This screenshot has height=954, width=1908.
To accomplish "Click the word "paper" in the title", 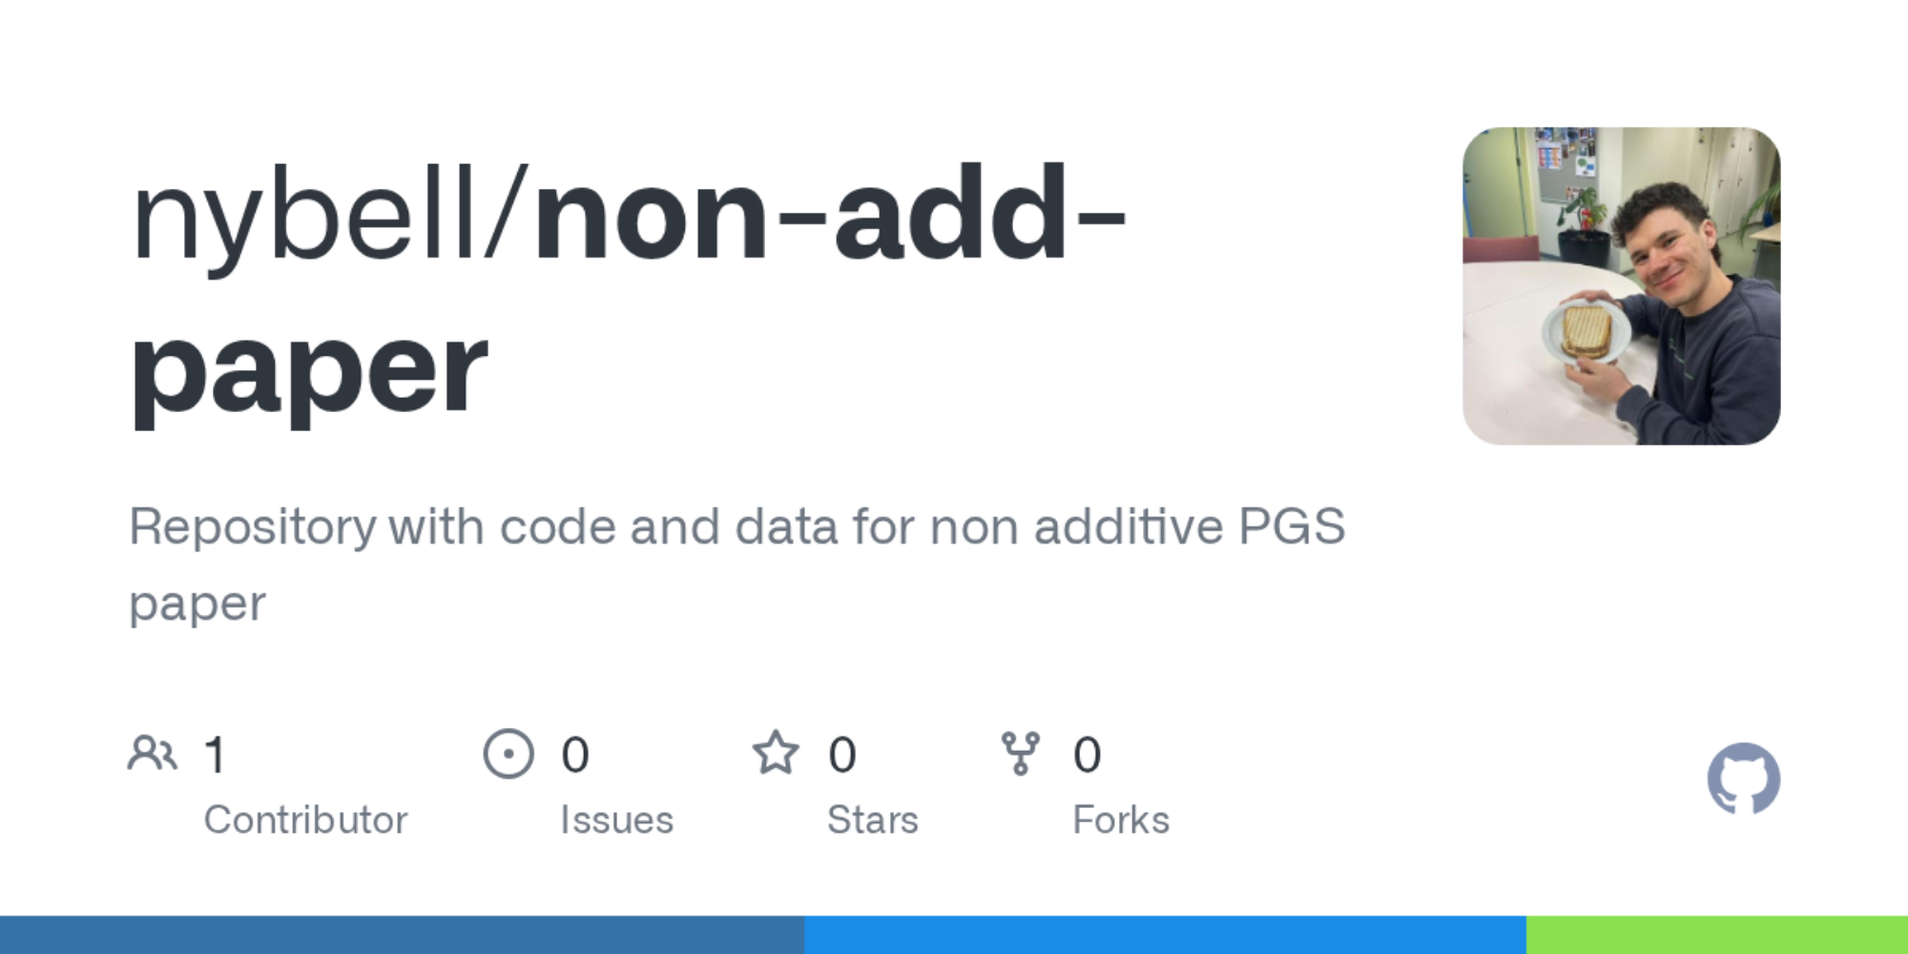I will (x=309, y=370).
